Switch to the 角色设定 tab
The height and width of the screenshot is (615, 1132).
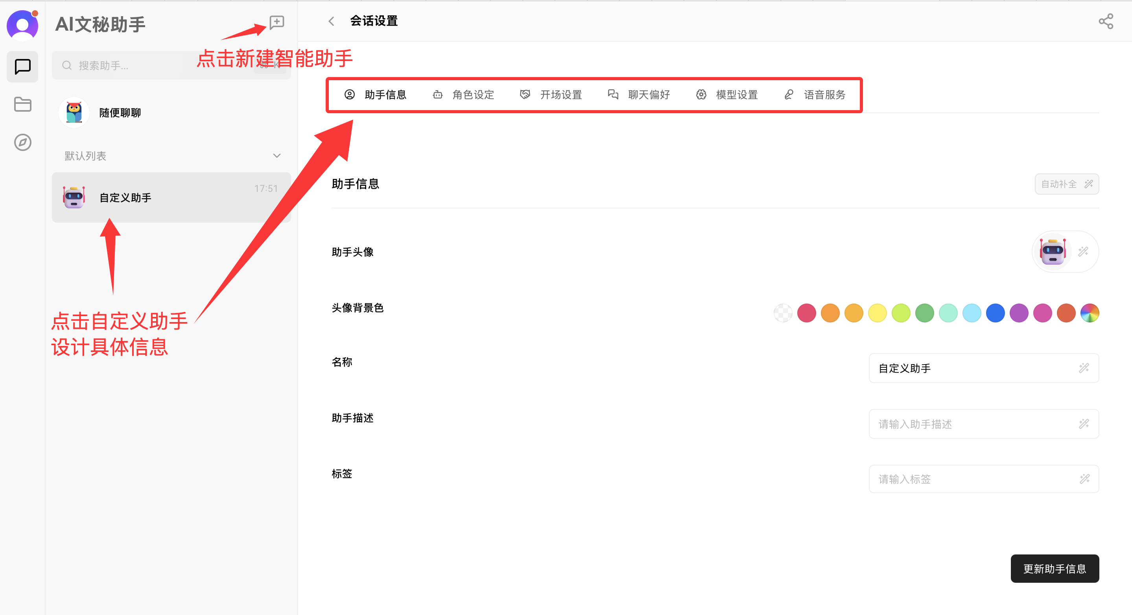[463, 95]
